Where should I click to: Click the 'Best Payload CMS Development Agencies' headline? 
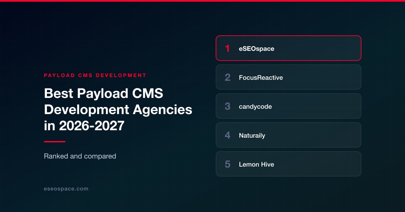point(118,110)
